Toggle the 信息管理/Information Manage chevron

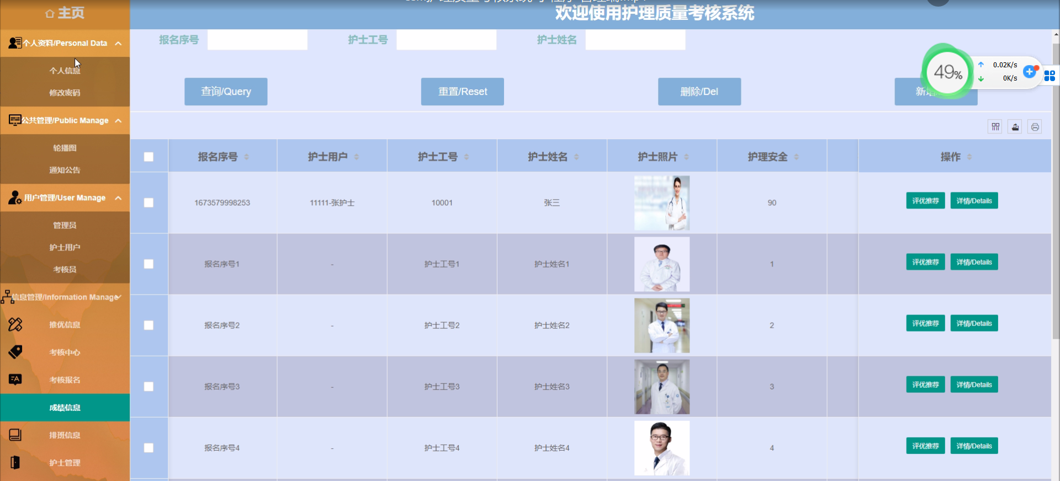[118, 297]
